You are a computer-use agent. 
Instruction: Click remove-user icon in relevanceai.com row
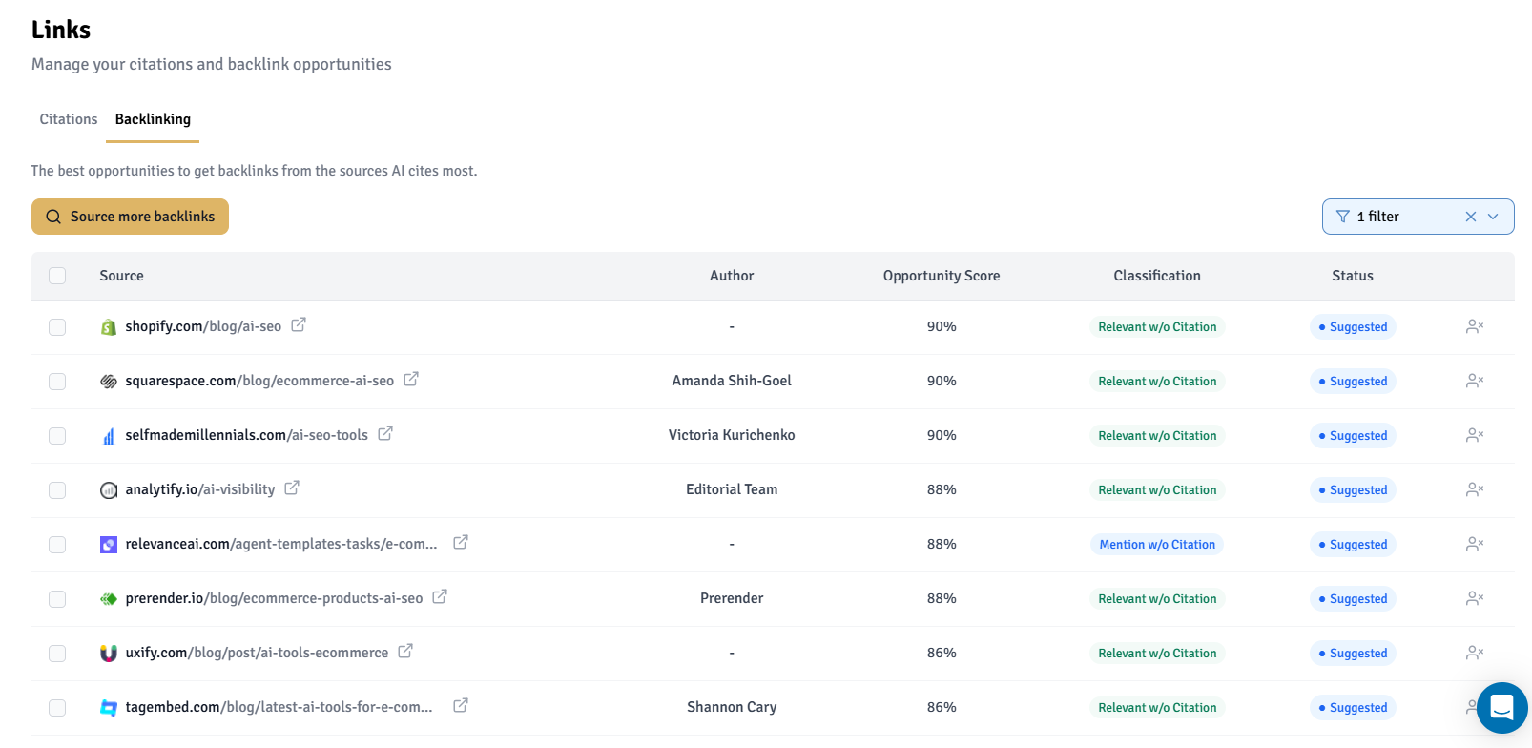tap(1475, 544)
